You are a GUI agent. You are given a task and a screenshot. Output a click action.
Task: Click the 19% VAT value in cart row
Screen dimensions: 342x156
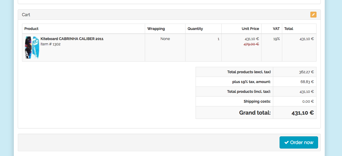[x=276, y=39]
